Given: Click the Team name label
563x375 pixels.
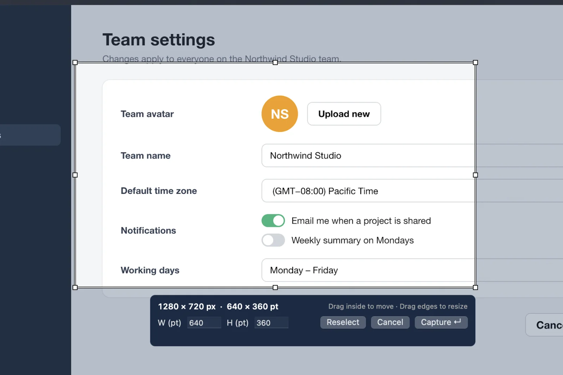Looking at the screenshot, I should [x=145, y=156].
